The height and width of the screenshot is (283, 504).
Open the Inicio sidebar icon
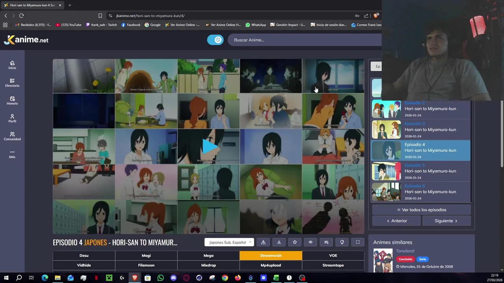(12, 65)
